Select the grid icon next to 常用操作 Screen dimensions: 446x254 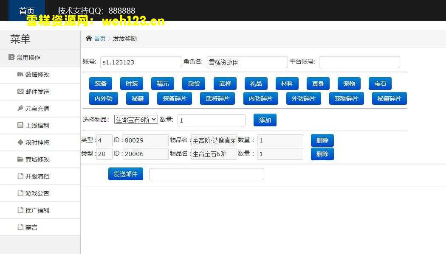[11, 57]
